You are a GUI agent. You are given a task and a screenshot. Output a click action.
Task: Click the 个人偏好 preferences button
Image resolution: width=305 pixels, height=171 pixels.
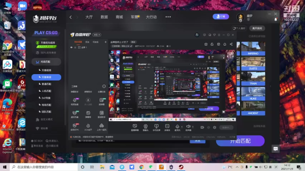click(x=239, y=28)
